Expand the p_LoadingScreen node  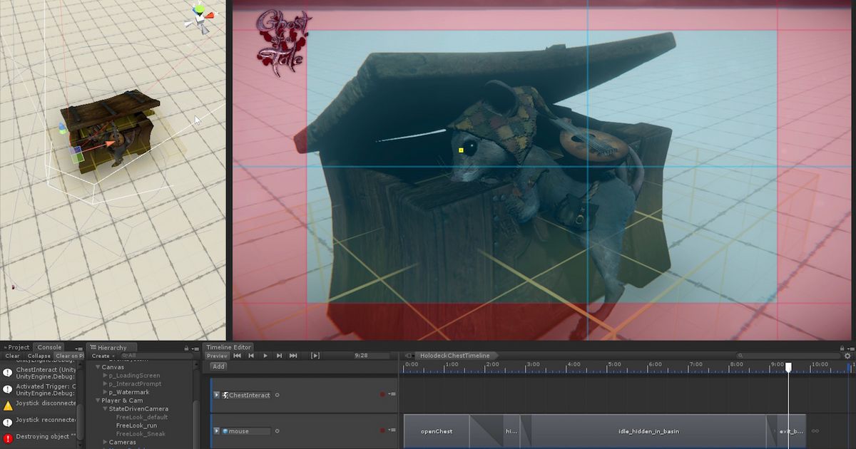[x=106, y=376]
